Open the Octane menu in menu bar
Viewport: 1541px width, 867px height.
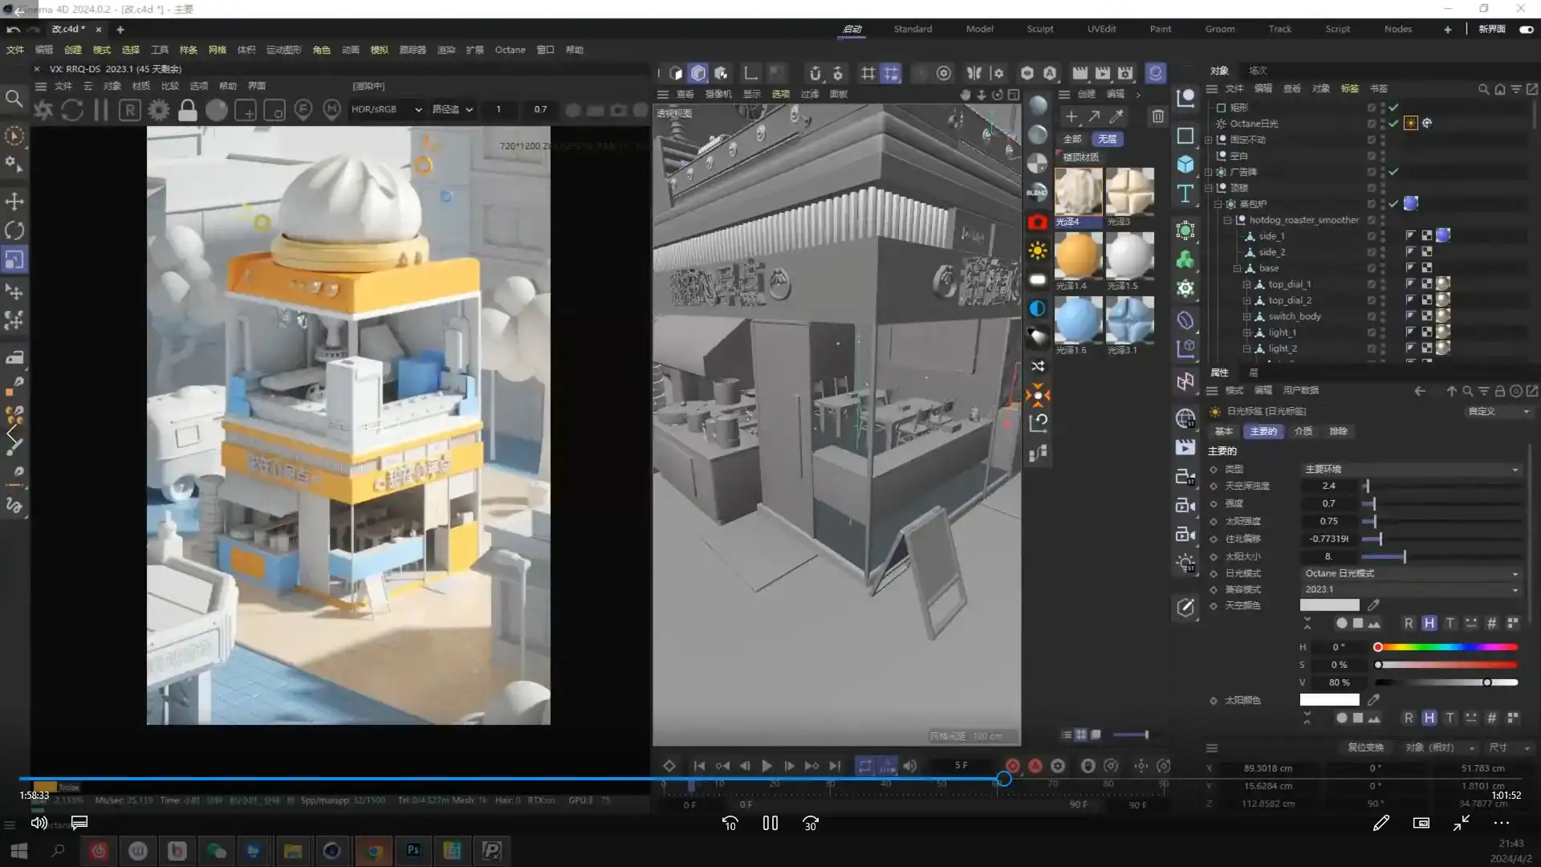[510, 50]
